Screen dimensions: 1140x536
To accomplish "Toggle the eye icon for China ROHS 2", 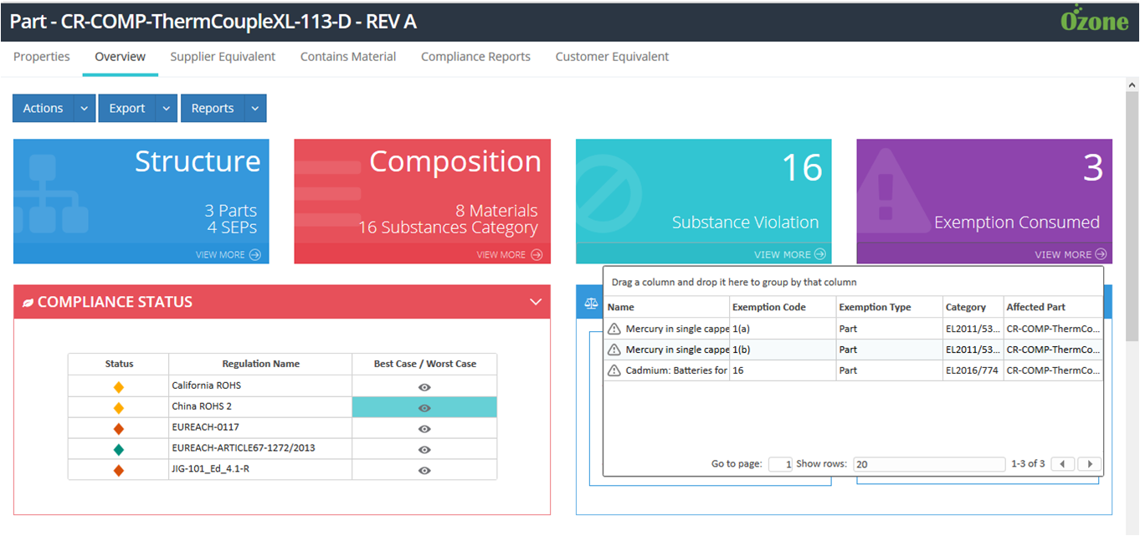I will [x=424, y=408].
